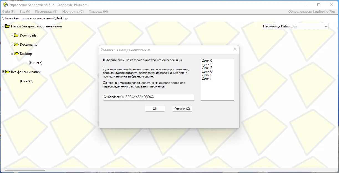Open the Настроить (C) menu
This screenshot has height=173, width=339.
(73, 12)
